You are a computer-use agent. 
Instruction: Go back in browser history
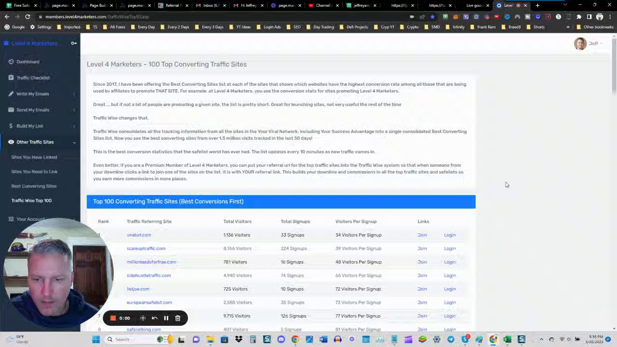pyautogui.click(x=7, y=17)
